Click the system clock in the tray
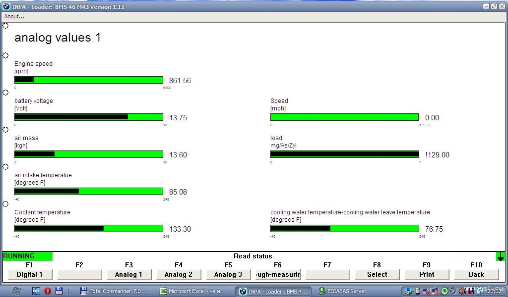This screenshot has width=508, height=297. 494,291
